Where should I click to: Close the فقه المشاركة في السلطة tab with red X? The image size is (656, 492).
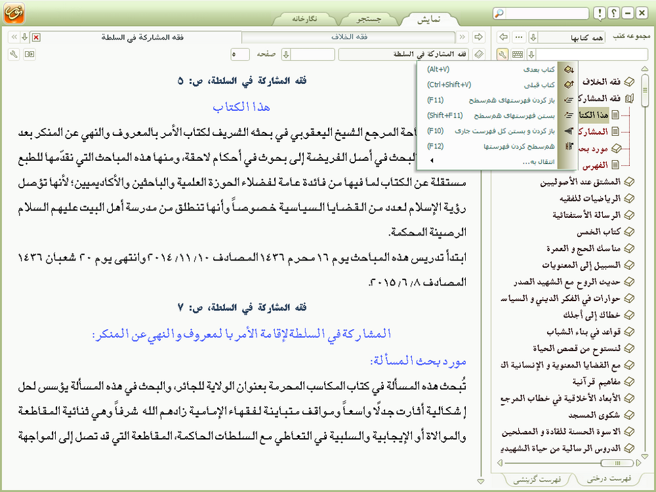click(36, 37)
